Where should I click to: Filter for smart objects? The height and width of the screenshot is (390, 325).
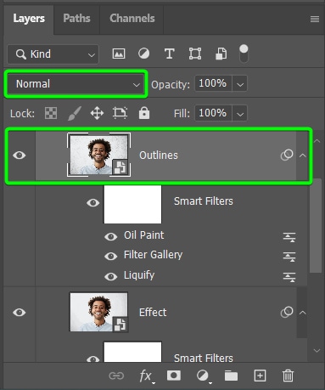coord(221,54)
